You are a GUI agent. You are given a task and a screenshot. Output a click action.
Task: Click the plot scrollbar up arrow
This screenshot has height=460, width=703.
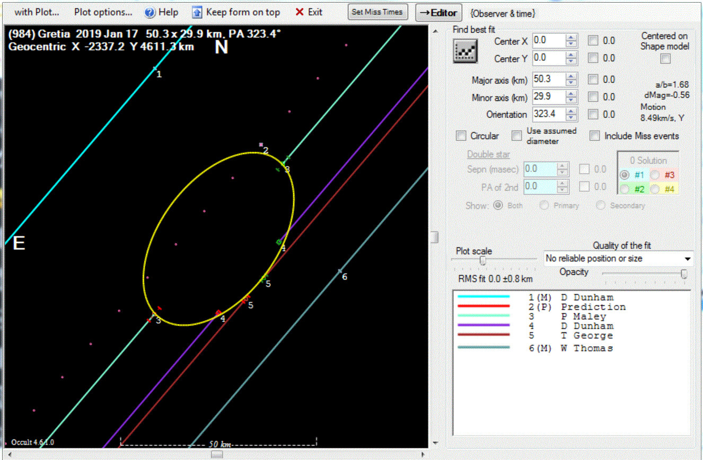pos(435,31)
